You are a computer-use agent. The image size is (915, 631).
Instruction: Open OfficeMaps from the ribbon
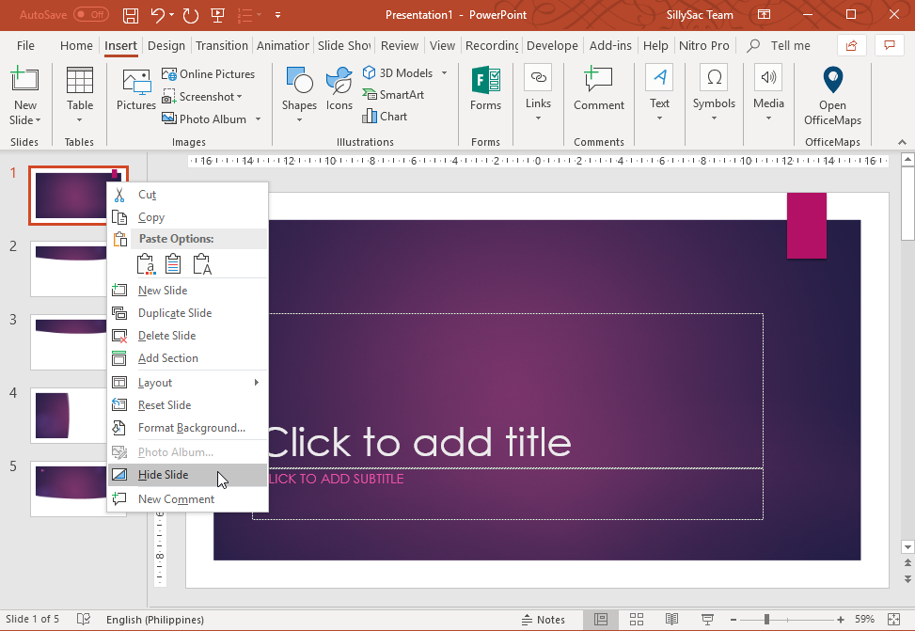(831, 94)
